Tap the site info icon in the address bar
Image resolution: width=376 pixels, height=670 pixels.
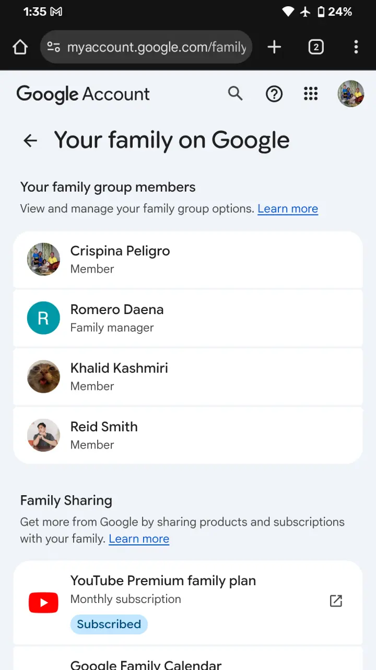[x=53, y=47]
